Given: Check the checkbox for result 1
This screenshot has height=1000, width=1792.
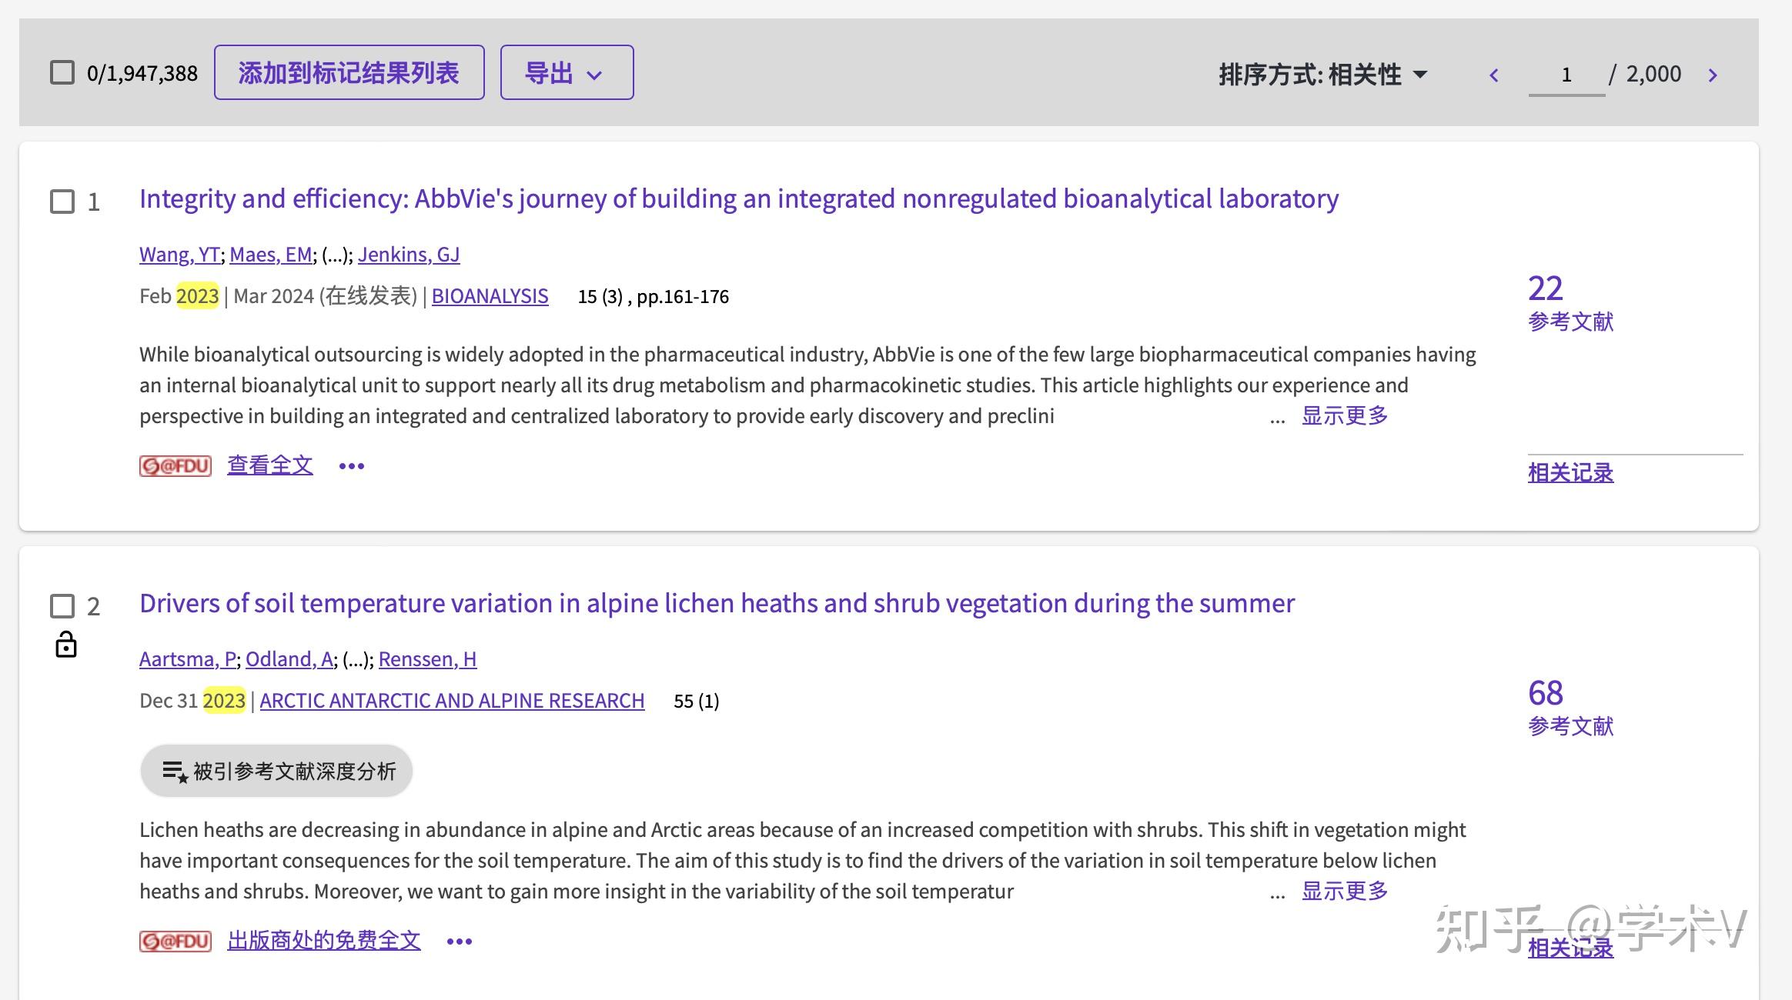Looking at the screenshot, I should pyautogui.click(x=61, y=202).
